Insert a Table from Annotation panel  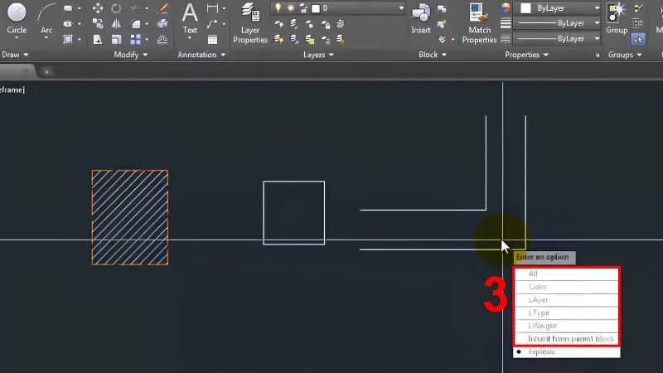(x=212, y=40)
